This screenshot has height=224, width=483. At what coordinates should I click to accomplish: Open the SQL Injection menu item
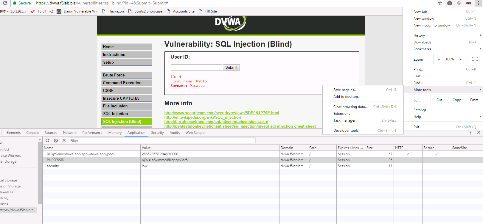[x=127, y=114]
